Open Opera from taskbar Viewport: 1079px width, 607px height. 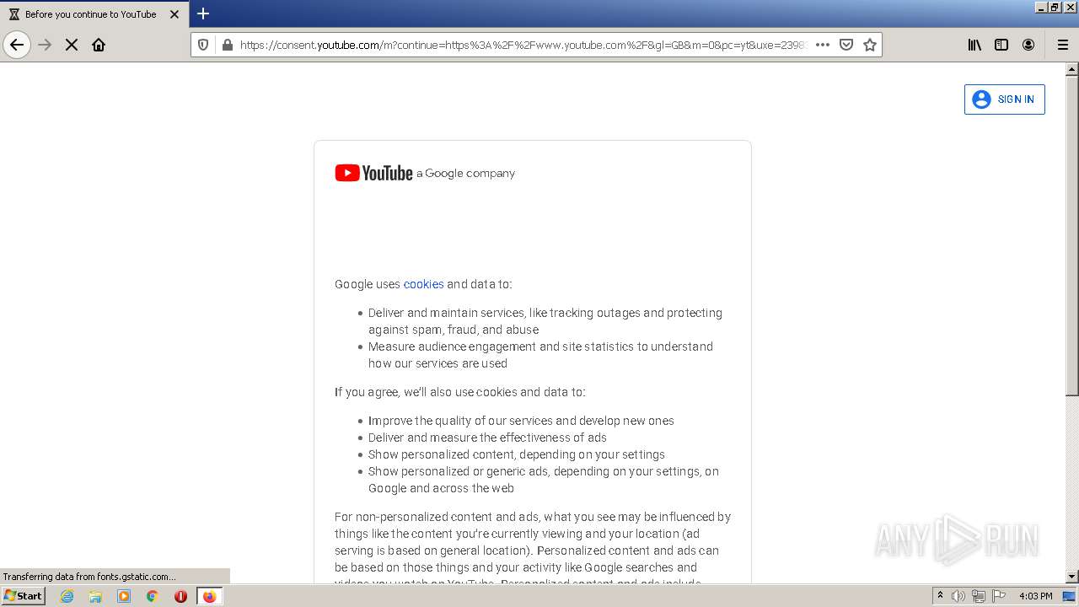[x=180, y=596]
